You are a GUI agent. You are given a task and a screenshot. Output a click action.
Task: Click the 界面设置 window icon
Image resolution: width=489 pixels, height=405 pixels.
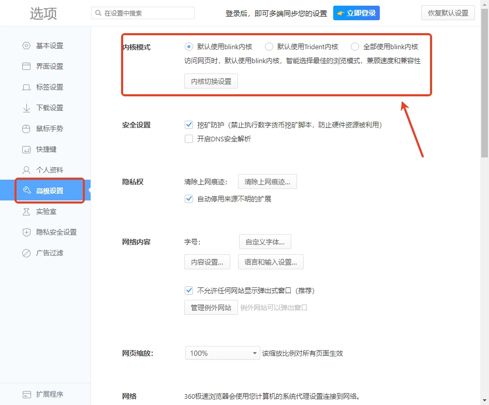pyautogui.click(x=26, y=66)
